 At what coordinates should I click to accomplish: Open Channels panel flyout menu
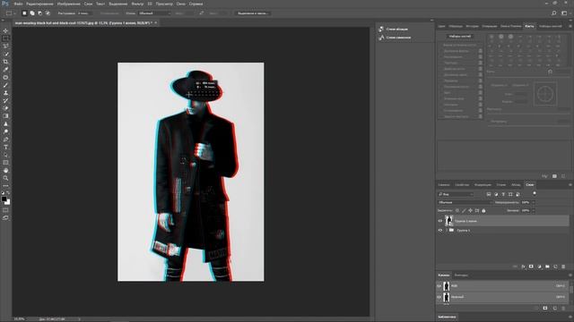(x=570, y=275)
